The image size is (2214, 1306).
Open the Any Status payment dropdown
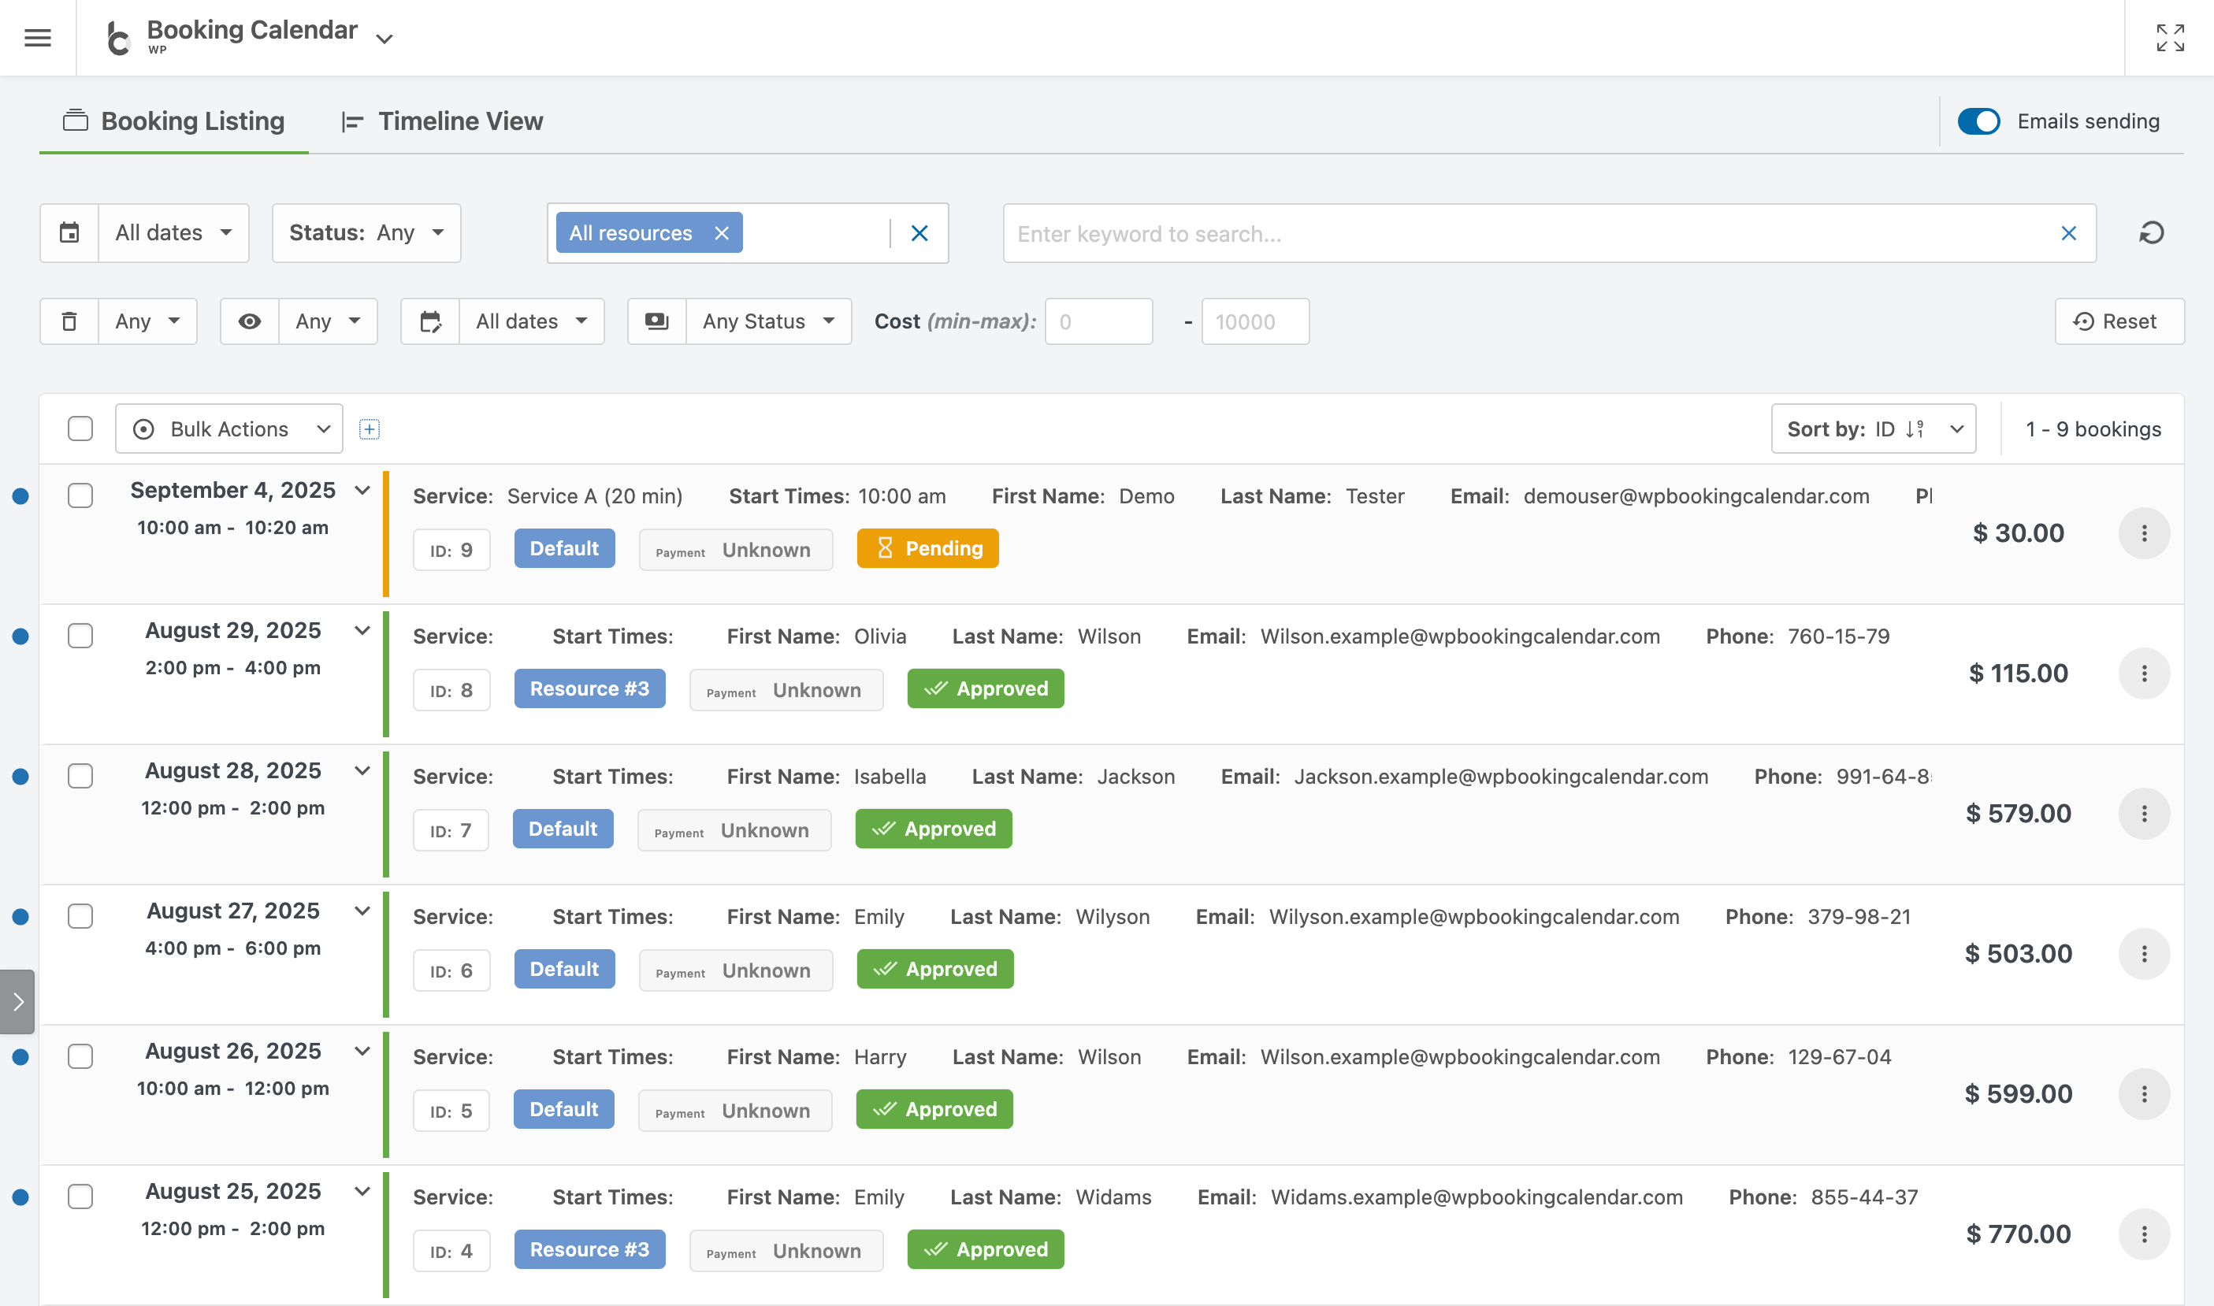767,321
